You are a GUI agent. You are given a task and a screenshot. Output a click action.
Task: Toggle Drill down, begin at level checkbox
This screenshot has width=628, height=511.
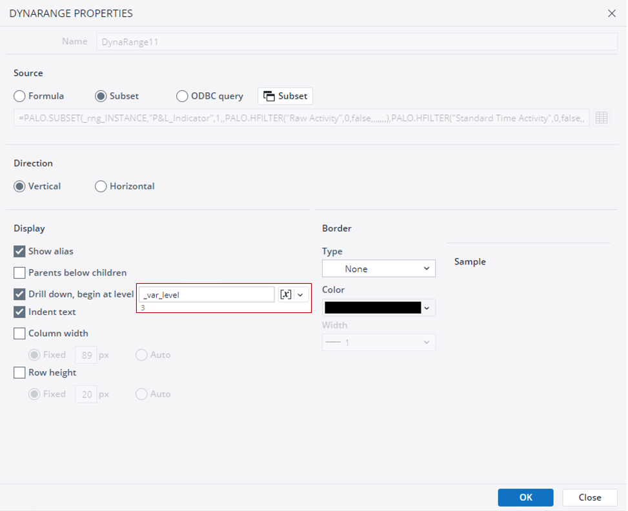(20, 294)
